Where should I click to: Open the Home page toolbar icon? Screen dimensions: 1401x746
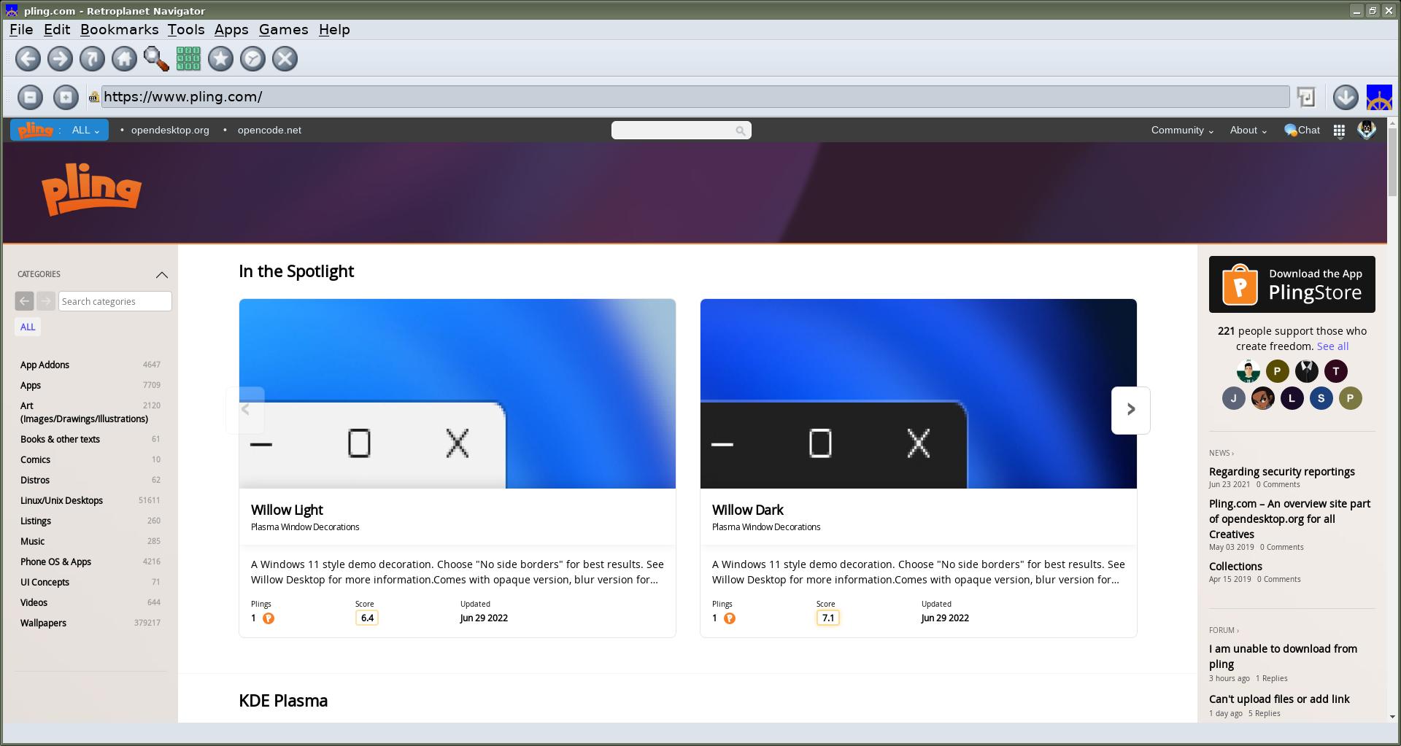125,59
